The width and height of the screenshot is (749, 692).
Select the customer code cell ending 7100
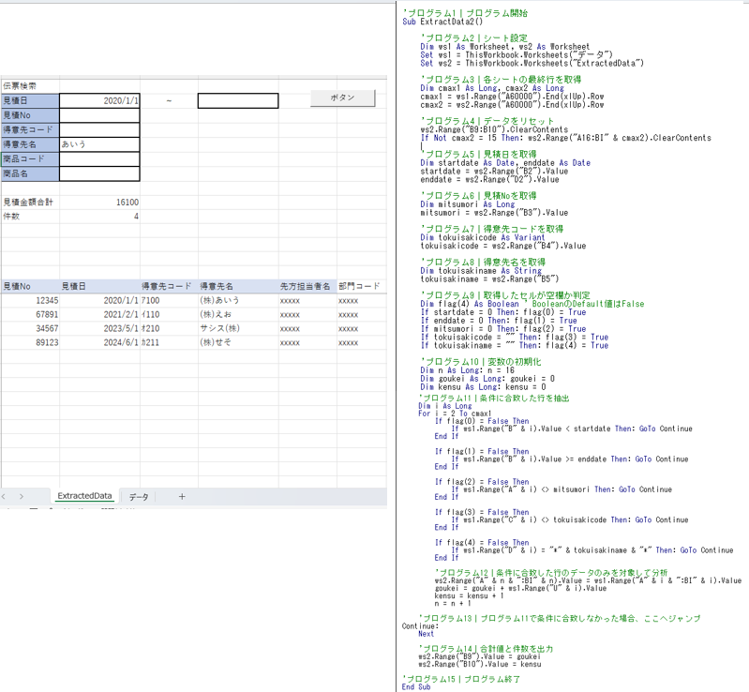click(x=169, y=301)
